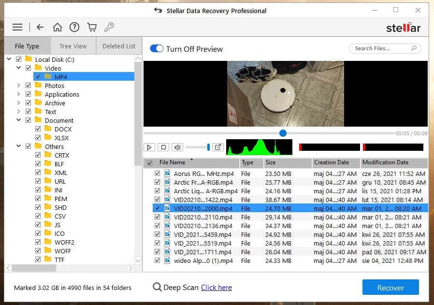The width and height of the screenshot is (434, 305).
Task: Click the CRTX folder icon
Action: tap(48, 155)
